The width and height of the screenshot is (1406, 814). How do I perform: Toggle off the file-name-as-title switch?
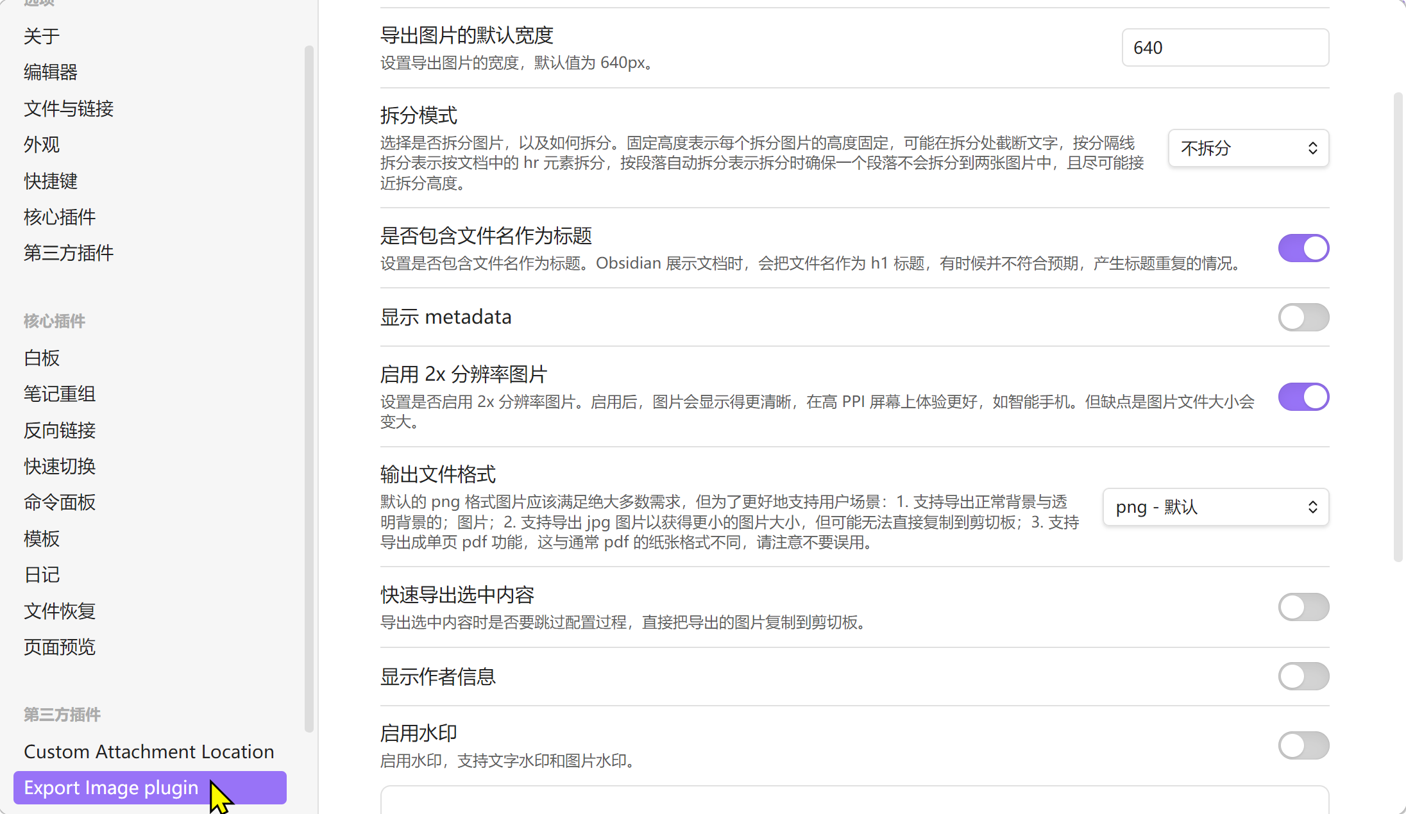click(x=1303, y=248)
